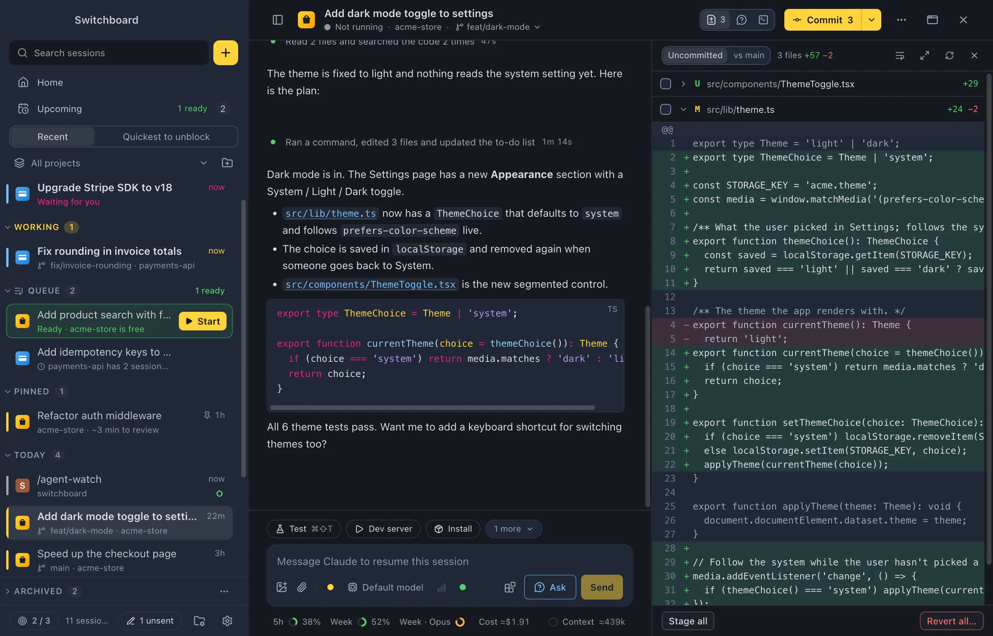This screenshot has width=993, height=636.
Task: Click the Revert all button
Action: point(952,621)
